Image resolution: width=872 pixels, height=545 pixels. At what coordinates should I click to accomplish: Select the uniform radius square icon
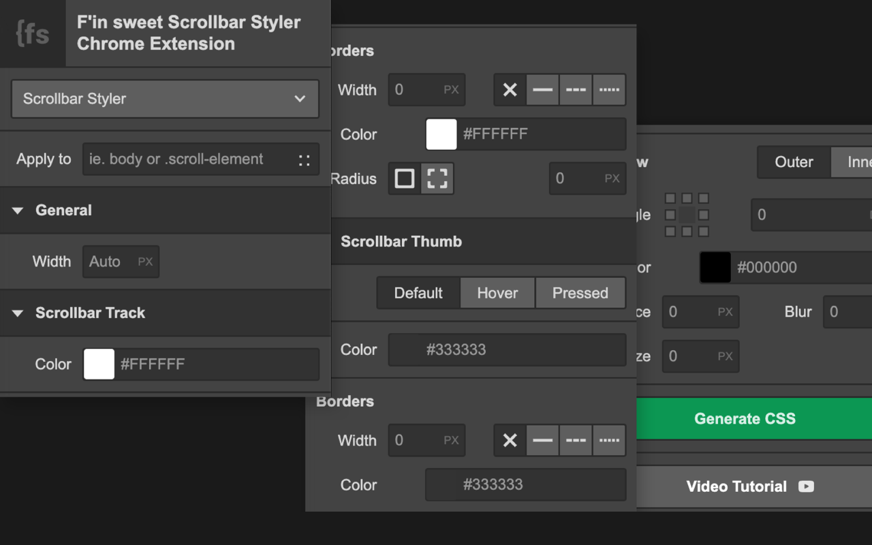click(405, 179)
